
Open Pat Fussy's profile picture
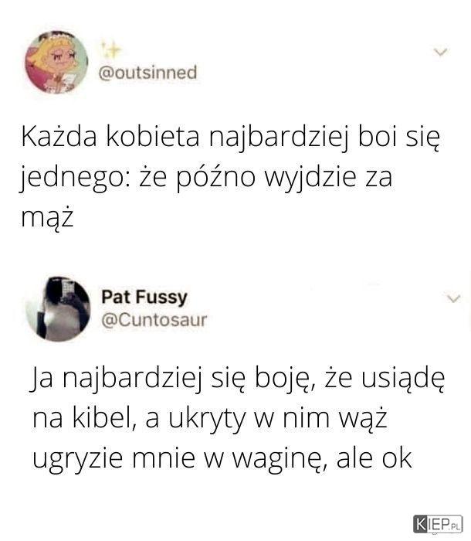(58, 309)
